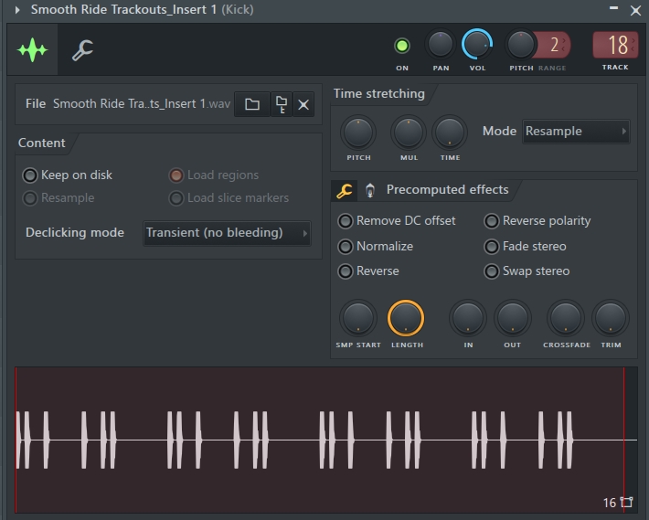Viewport: 649px width, 520px height.
Task: Click the orange wrench in Precomputed effects
Action: click(x=345, y=190)
